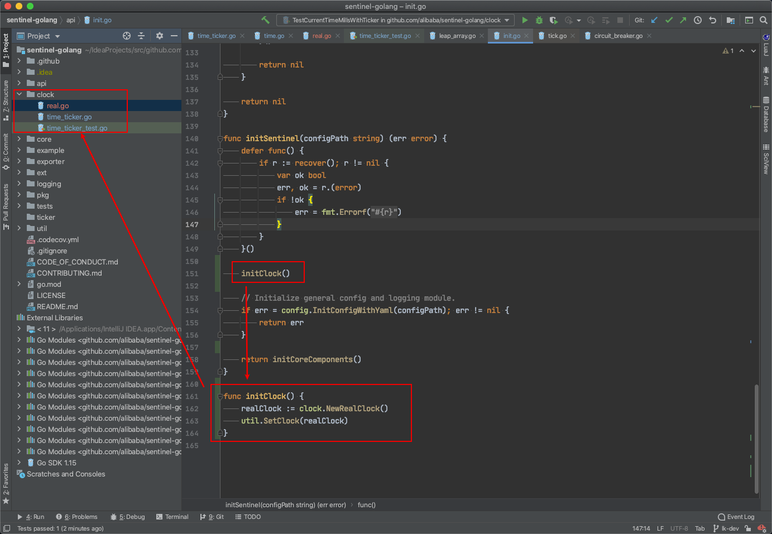Screen dimensions: 772x534
Task: Hide the Project tool window
Action: pyautogui.click(x=174, y=36)
